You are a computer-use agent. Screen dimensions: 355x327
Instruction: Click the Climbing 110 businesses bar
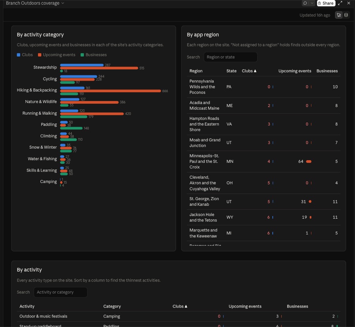click(x=68, y=140)
